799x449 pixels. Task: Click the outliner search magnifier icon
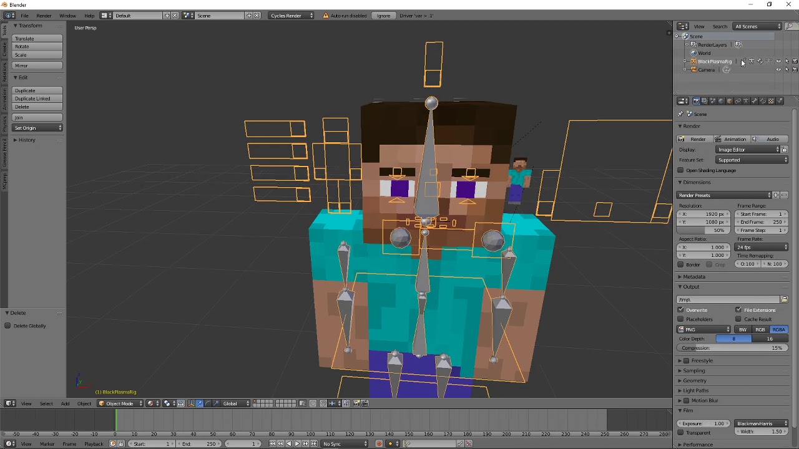click(x=790, y=26)
